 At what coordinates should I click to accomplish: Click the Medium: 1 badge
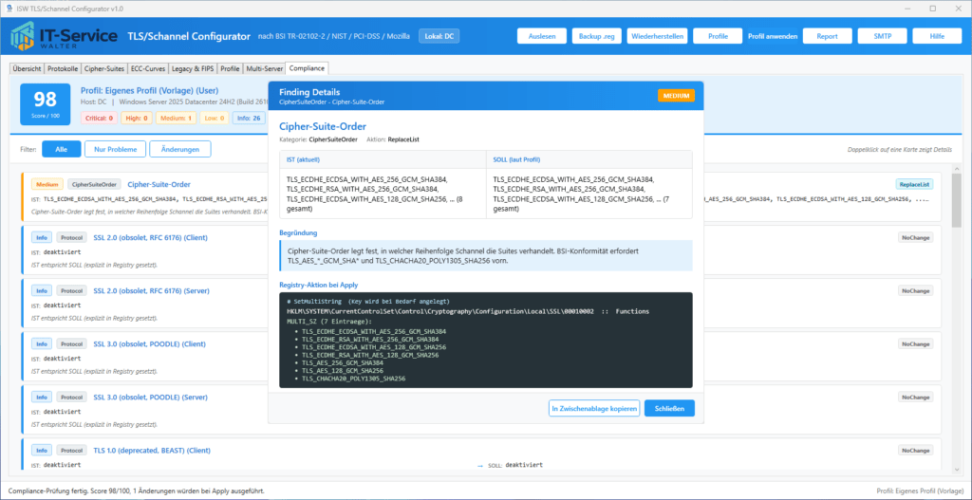[x=176, y=118]
